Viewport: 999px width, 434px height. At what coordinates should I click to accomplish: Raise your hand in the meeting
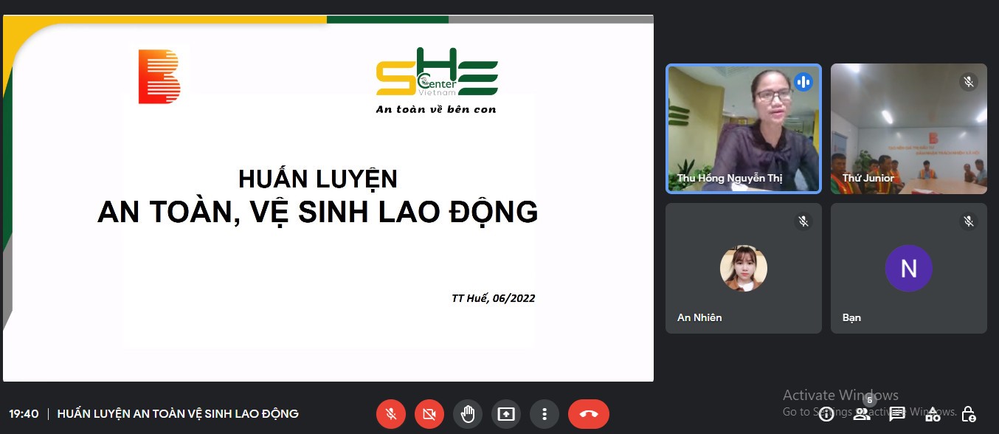click(468, 414)
